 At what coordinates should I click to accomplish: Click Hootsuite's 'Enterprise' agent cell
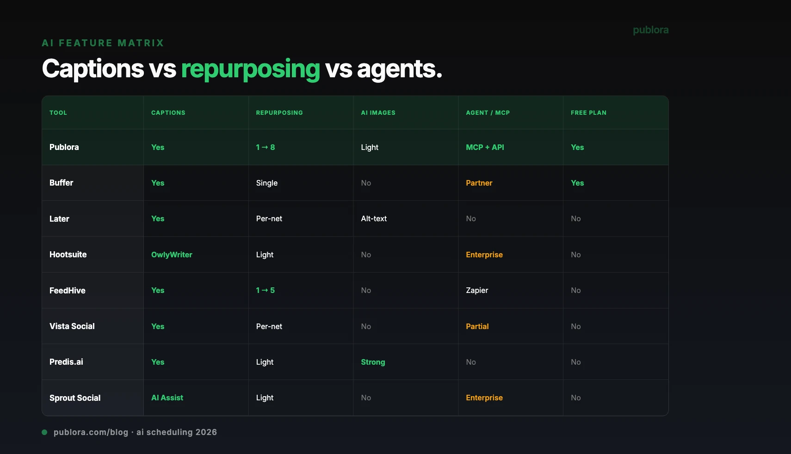[484, 255]
